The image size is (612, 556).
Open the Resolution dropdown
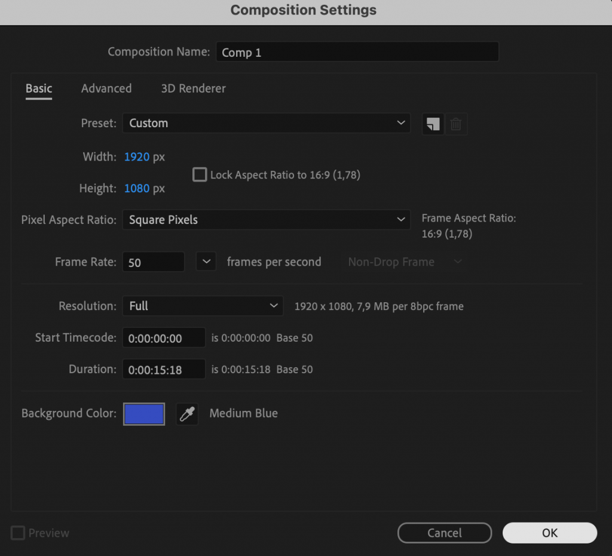(202, 306)
